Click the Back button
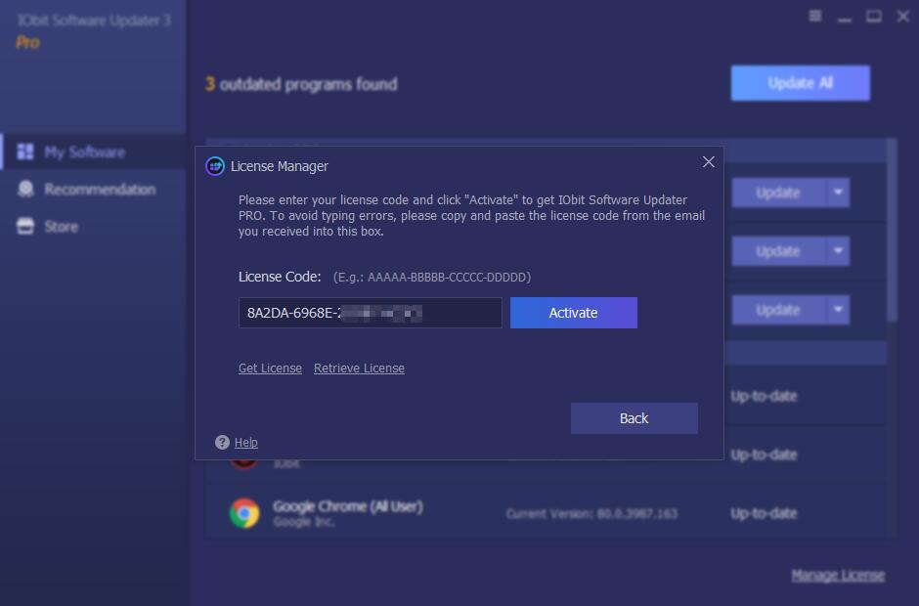919x606 pixels. click(635, 418)
